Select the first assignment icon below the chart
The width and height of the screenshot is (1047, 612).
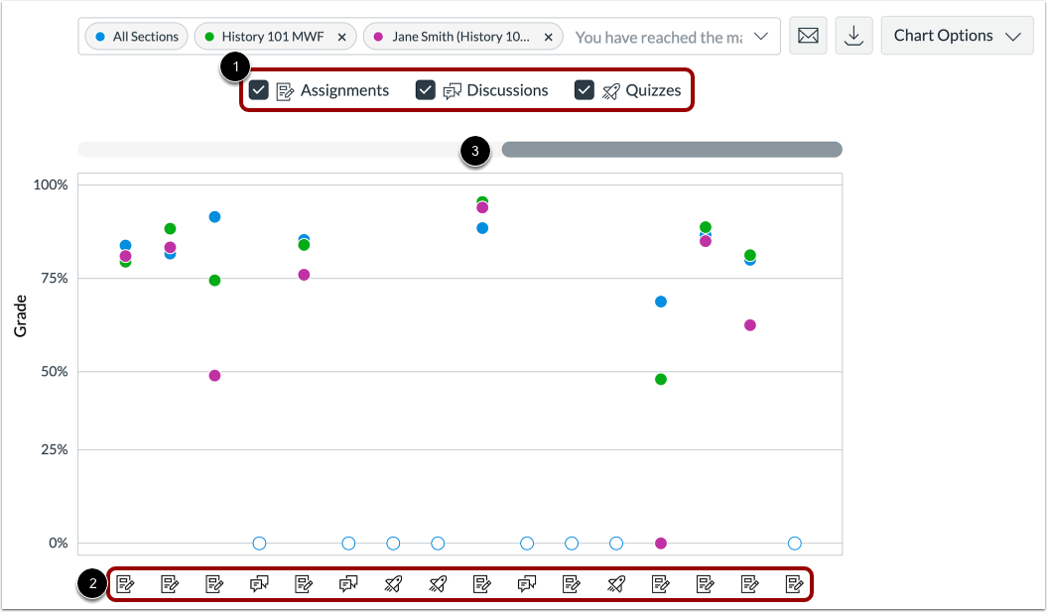pyautogui.click(x=124, y=583)
